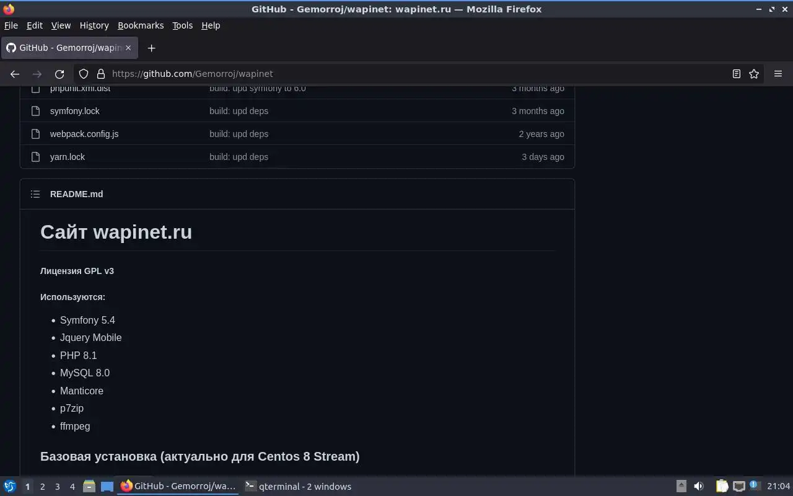Click the file icon next to yarn.lock
The width and height of the screenshot is (793, 496).
coord(35,157)
